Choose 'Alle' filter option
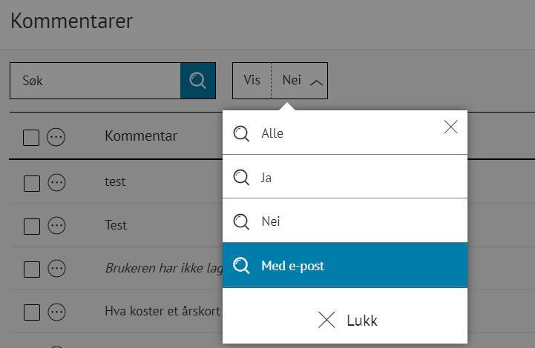This screenshot has width=535, height=348. [272, 134]
